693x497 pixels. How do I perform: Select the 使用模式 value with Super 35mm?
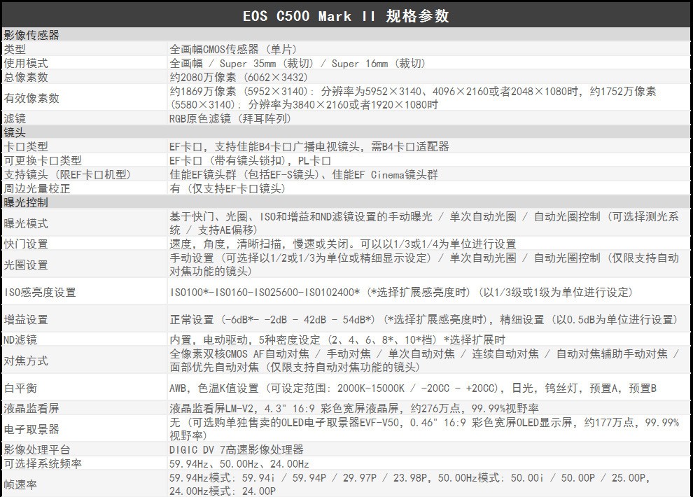pyautogui.click(x=297, y=63)
